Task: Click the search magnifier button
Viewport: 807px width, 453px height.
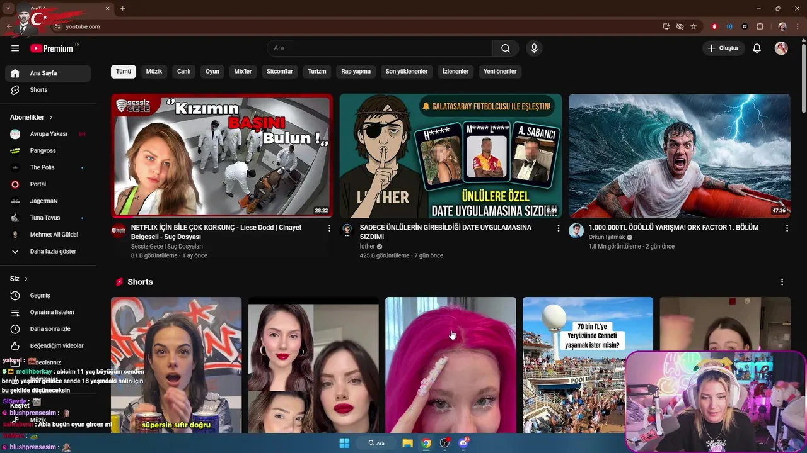Action: click(x=506, y=48)
